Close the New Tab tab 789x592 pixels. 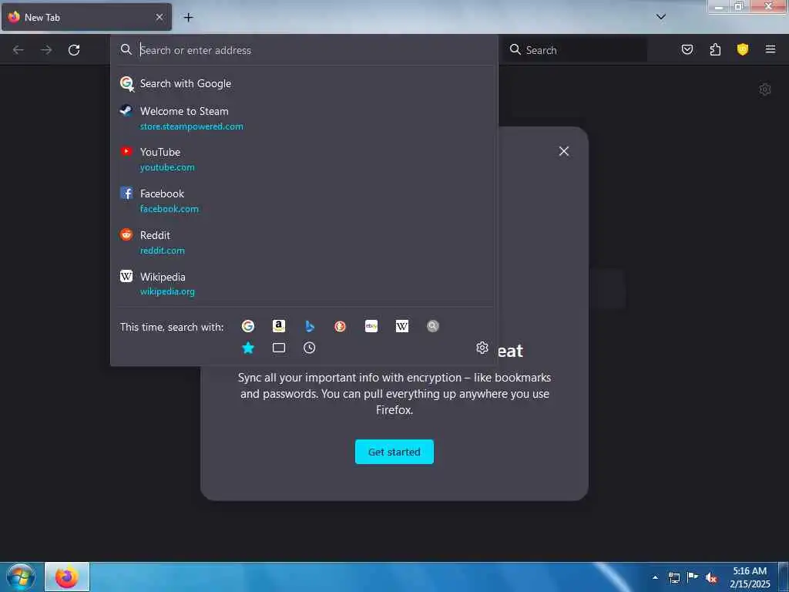pyautogui.click(x=159, y=17)
